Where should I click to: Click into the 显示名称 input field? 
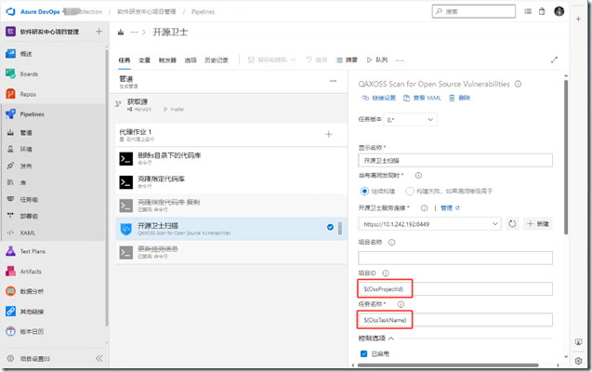point(455,161)
